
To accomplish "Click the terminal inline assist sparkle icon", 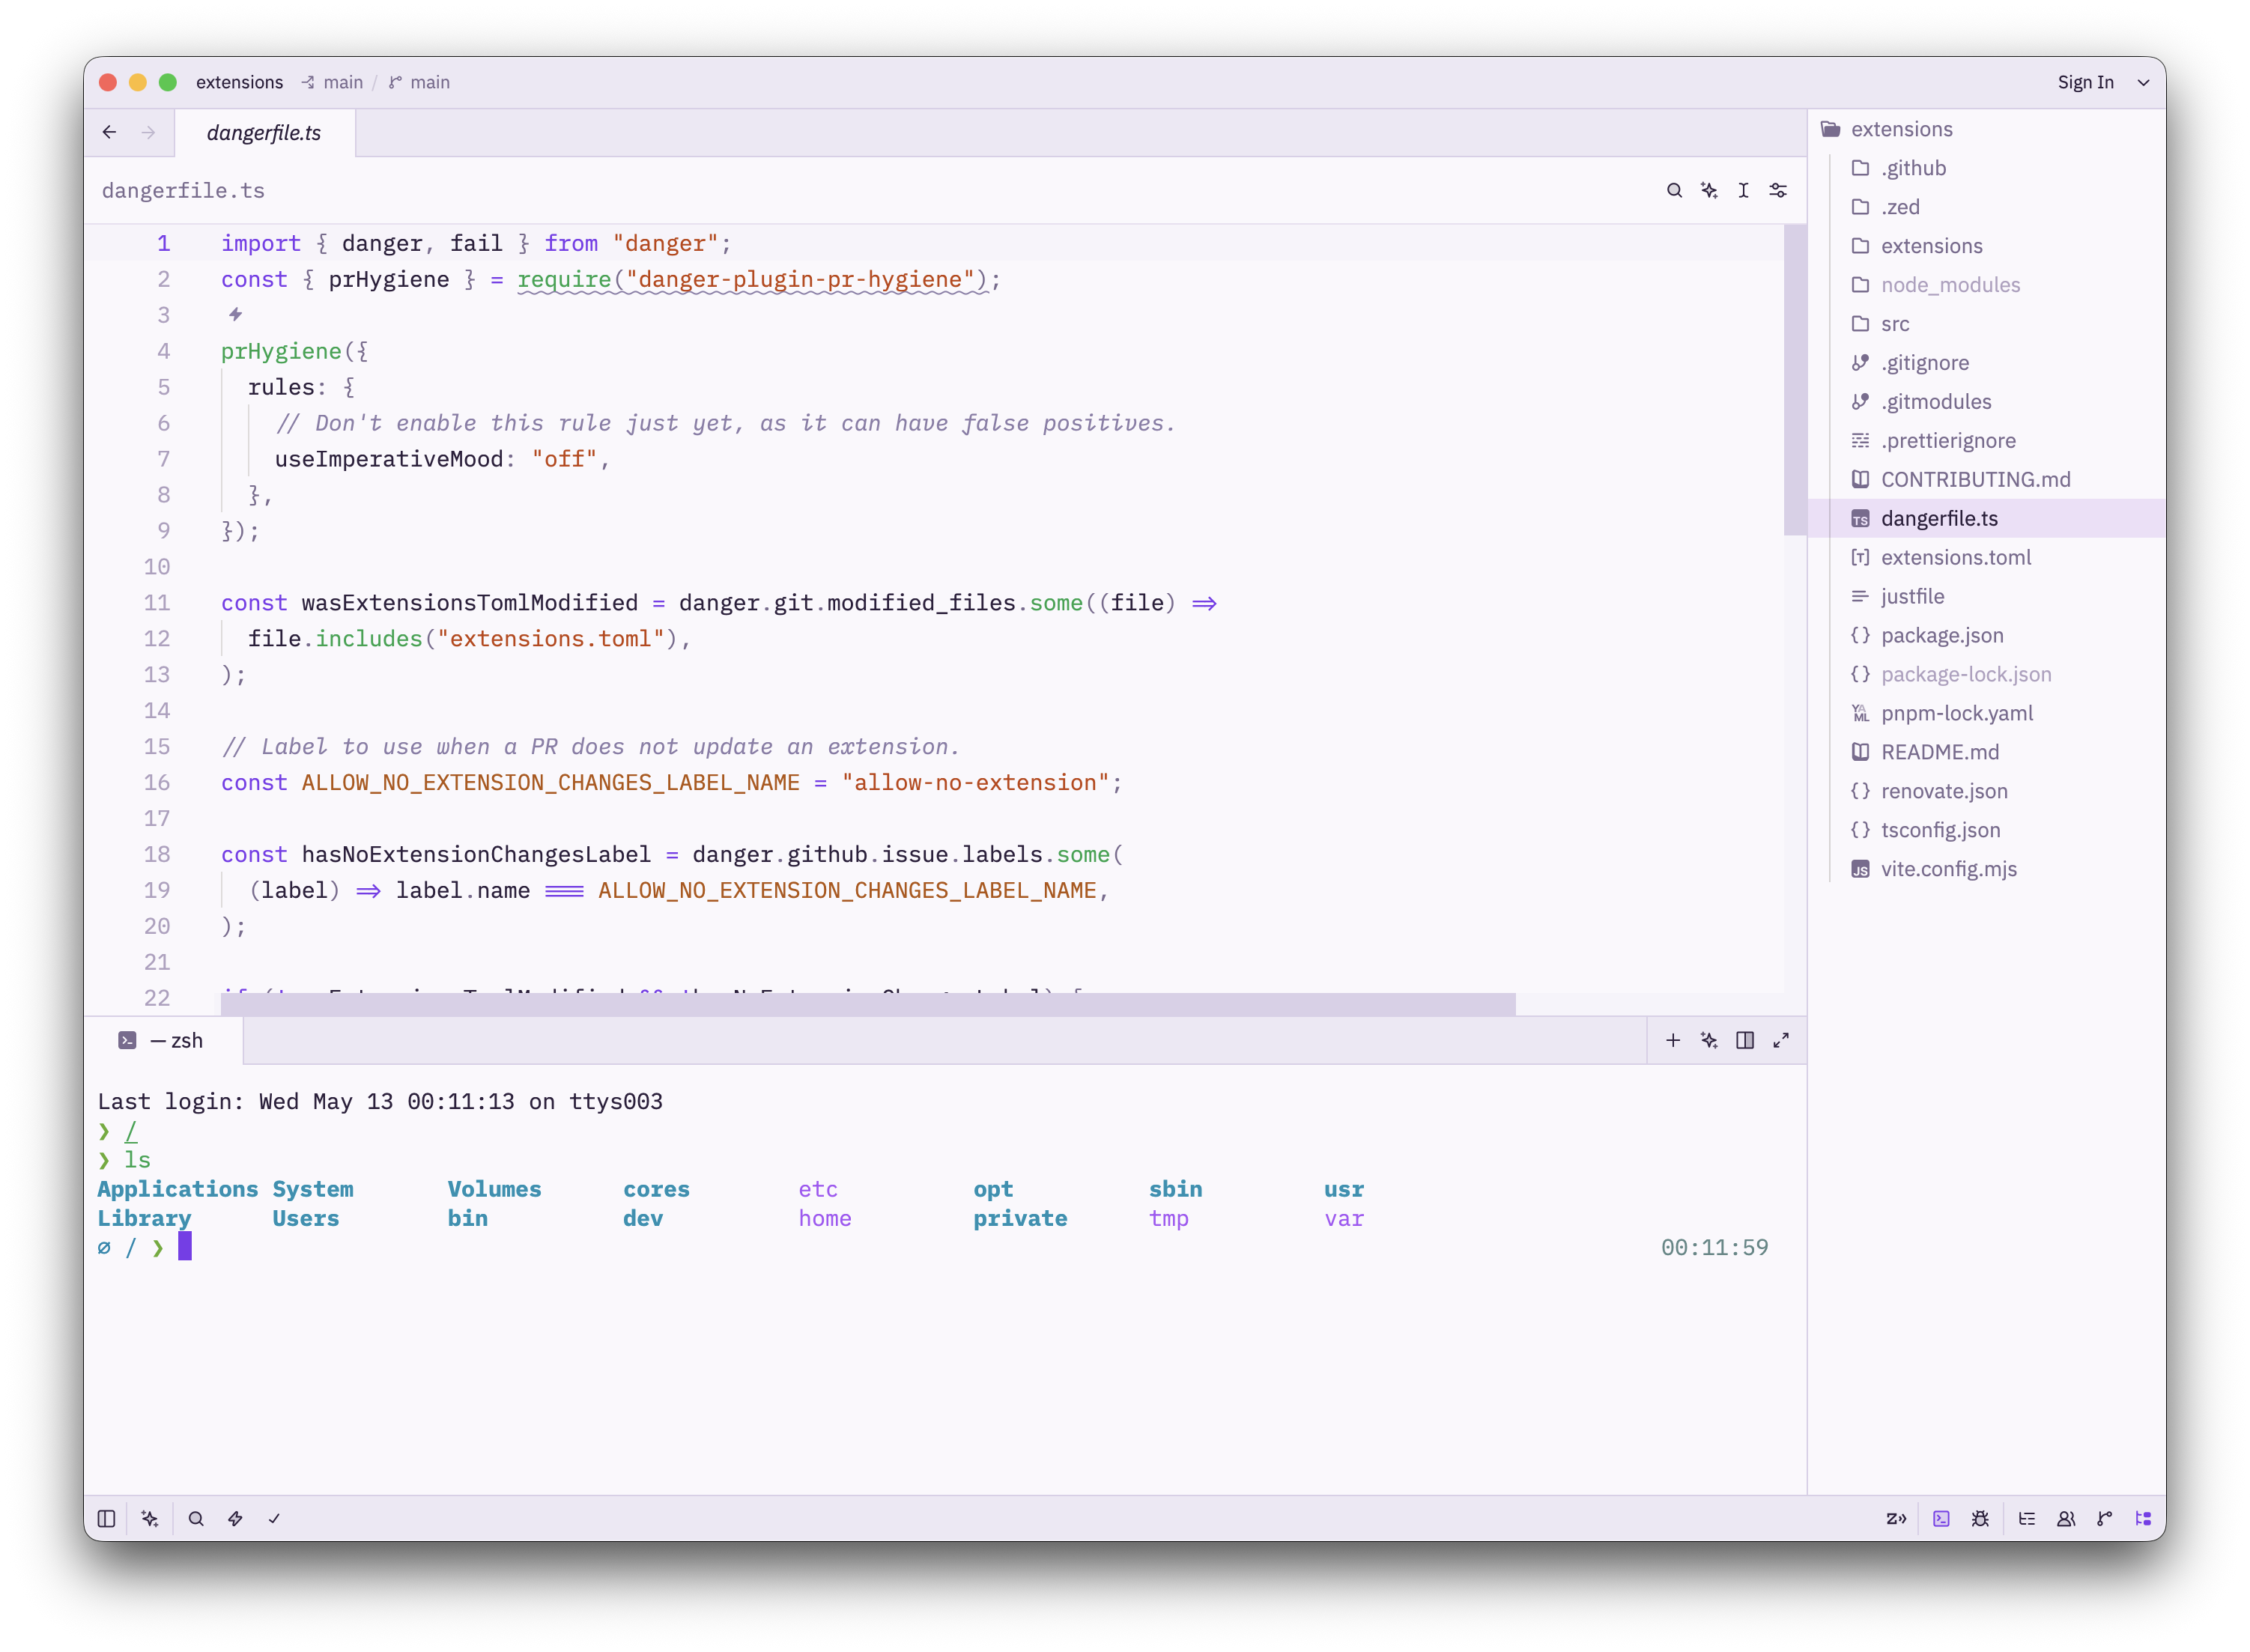I will click(x=1709, y=1040).
